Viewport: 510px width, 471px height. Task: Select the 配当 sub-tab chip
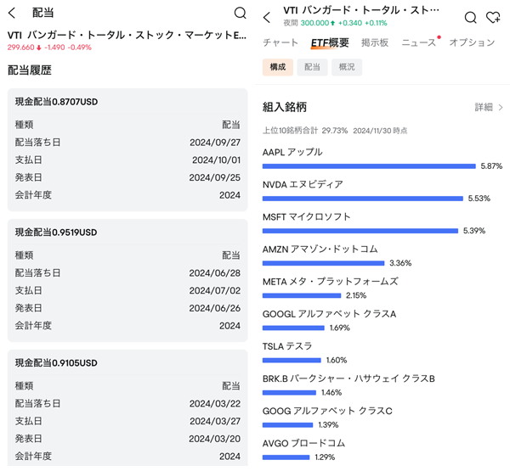click(x=312, y=67)
